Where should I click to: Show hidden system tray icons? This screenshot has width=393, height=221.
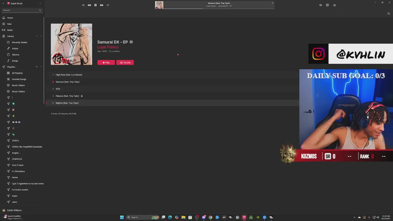point(354,217)
